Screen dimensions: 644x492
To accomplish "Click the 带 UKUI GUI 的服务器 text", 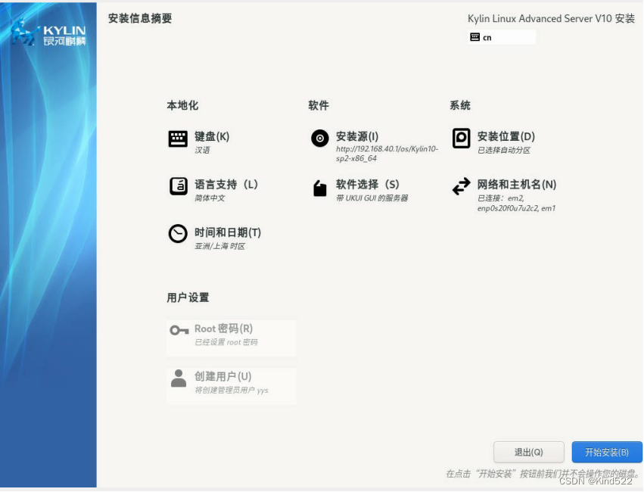I will 372,198.
